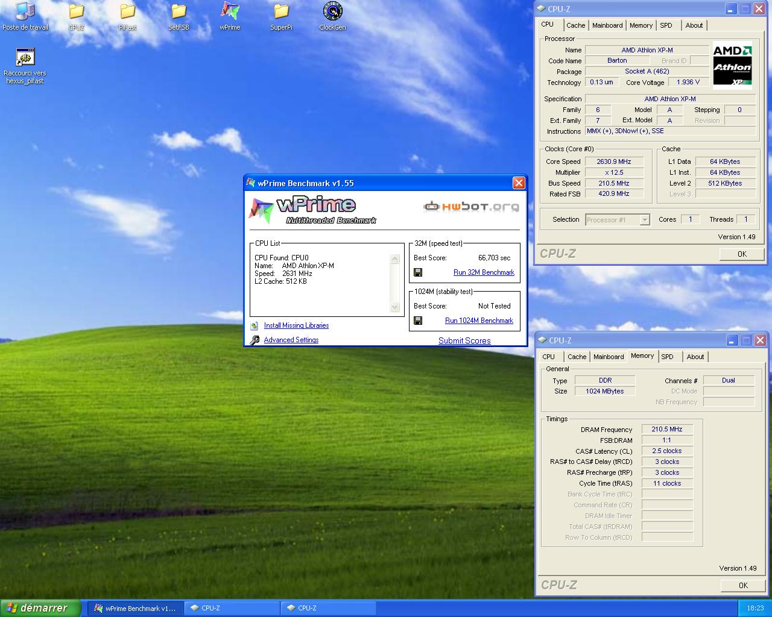Image resolution: width=772 pixels, height=617 pixels.
Task: Click the Channels # Dual value
Action: click(x=729, y=381)
